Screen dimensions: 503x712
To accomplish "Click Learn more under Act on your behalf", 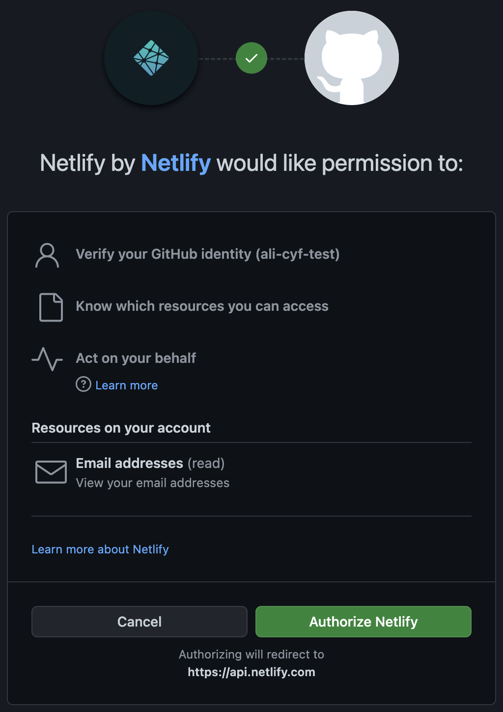I will (127, 385).
